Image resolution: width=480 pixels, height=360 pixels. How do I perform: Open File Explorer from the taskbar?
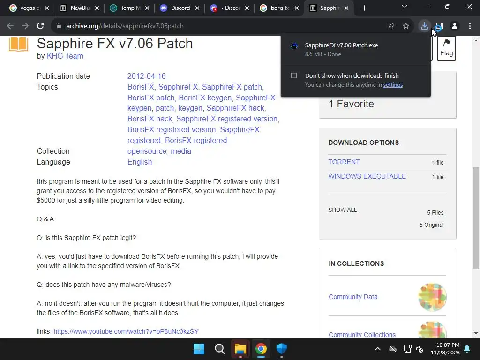click(x=240, y=349)
